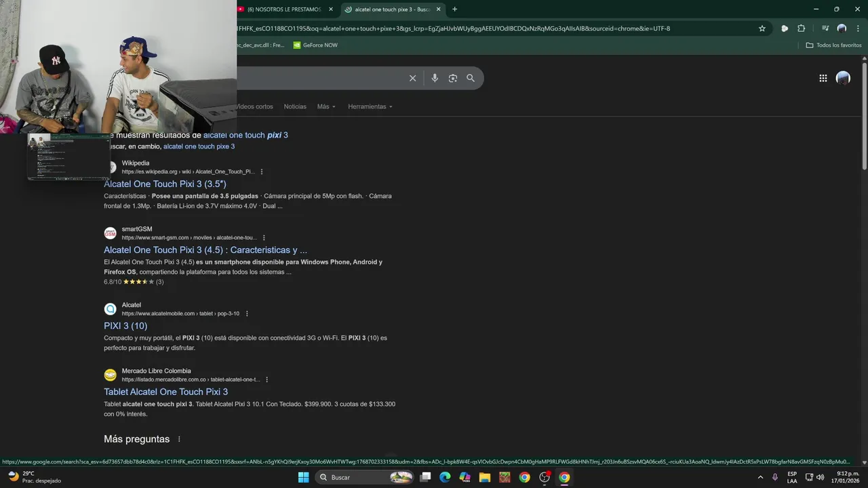The image size is (868, 488).
Task: Open the Minecraft icon on the taskbar
Action: click(505, 477)
